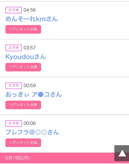Click the 00:06 timestamp

(30, 123)
